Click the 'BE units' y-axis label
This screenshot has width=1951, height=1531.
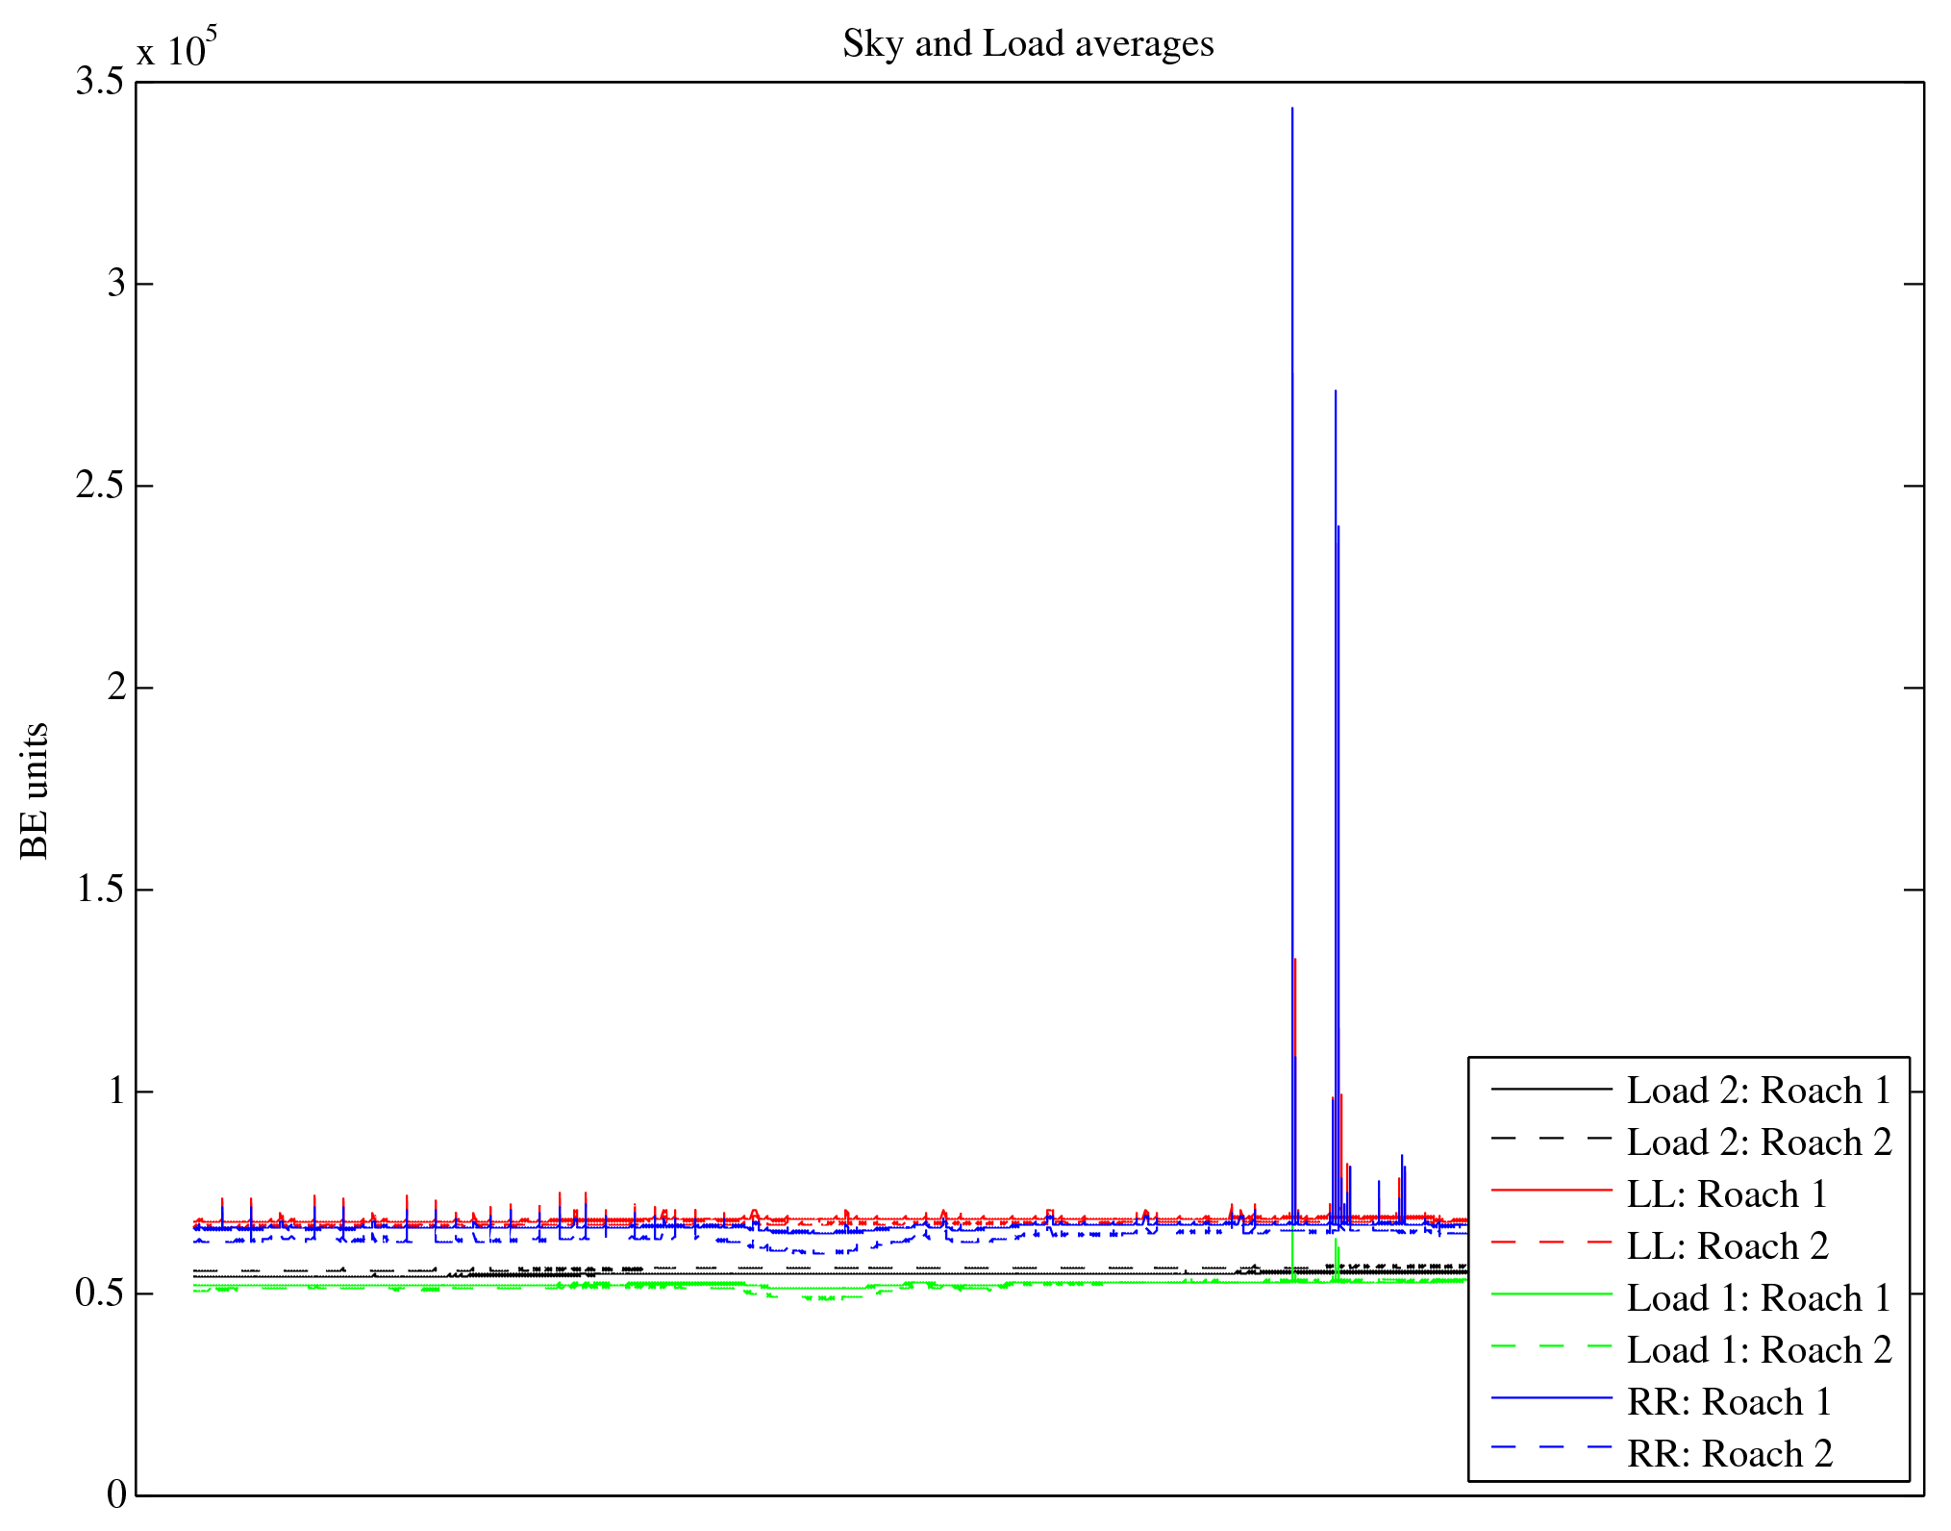[x=35, y=791]
